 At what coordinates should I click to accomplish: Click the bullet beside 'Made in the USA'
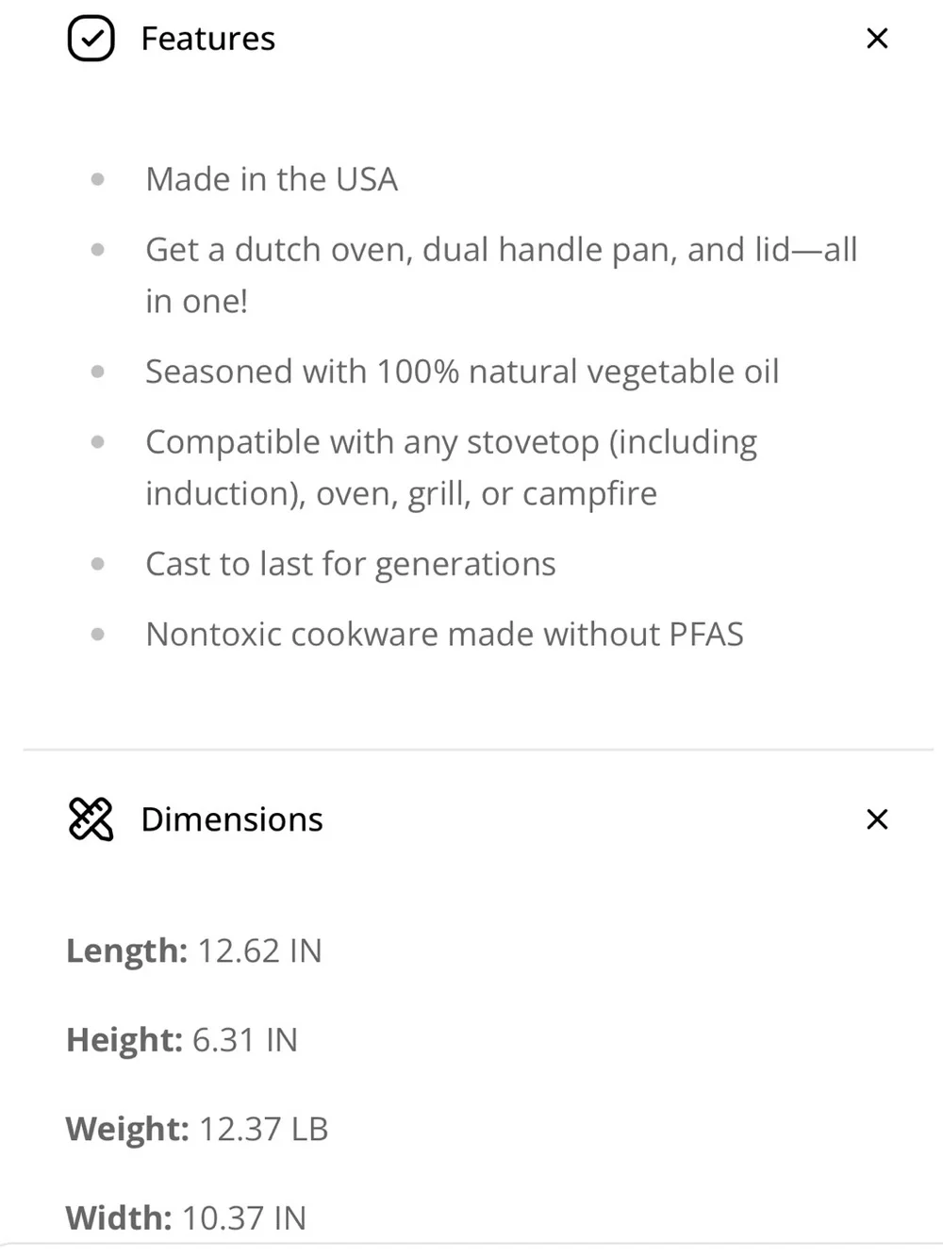coord(98,179)
